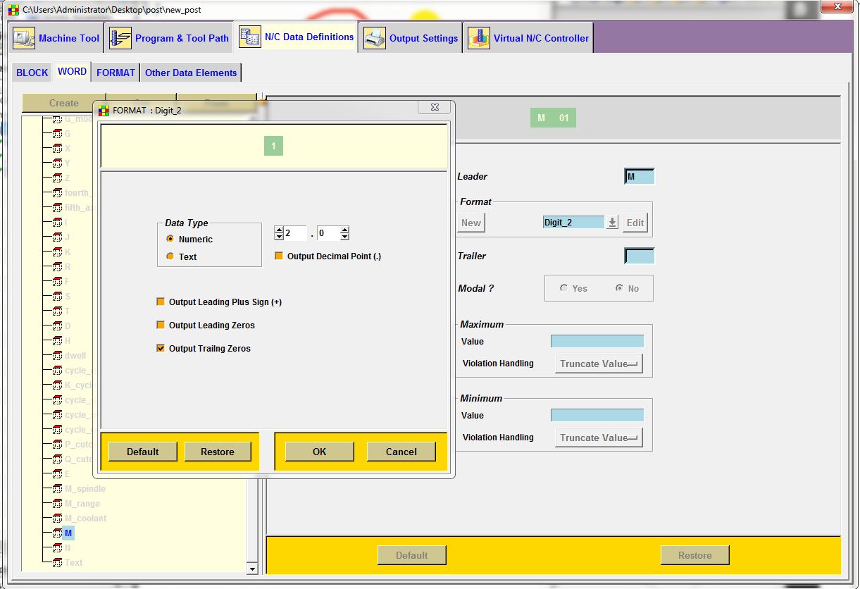Select Modal Yes radio button
Viewport: 860px width, 589px height.
pos(563,288)
